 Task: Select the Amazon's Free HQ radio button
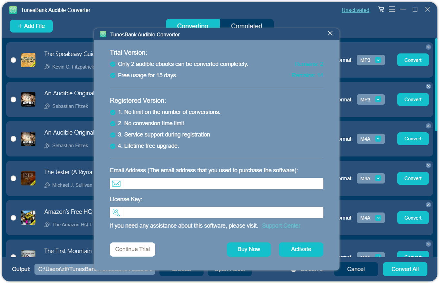13,218
